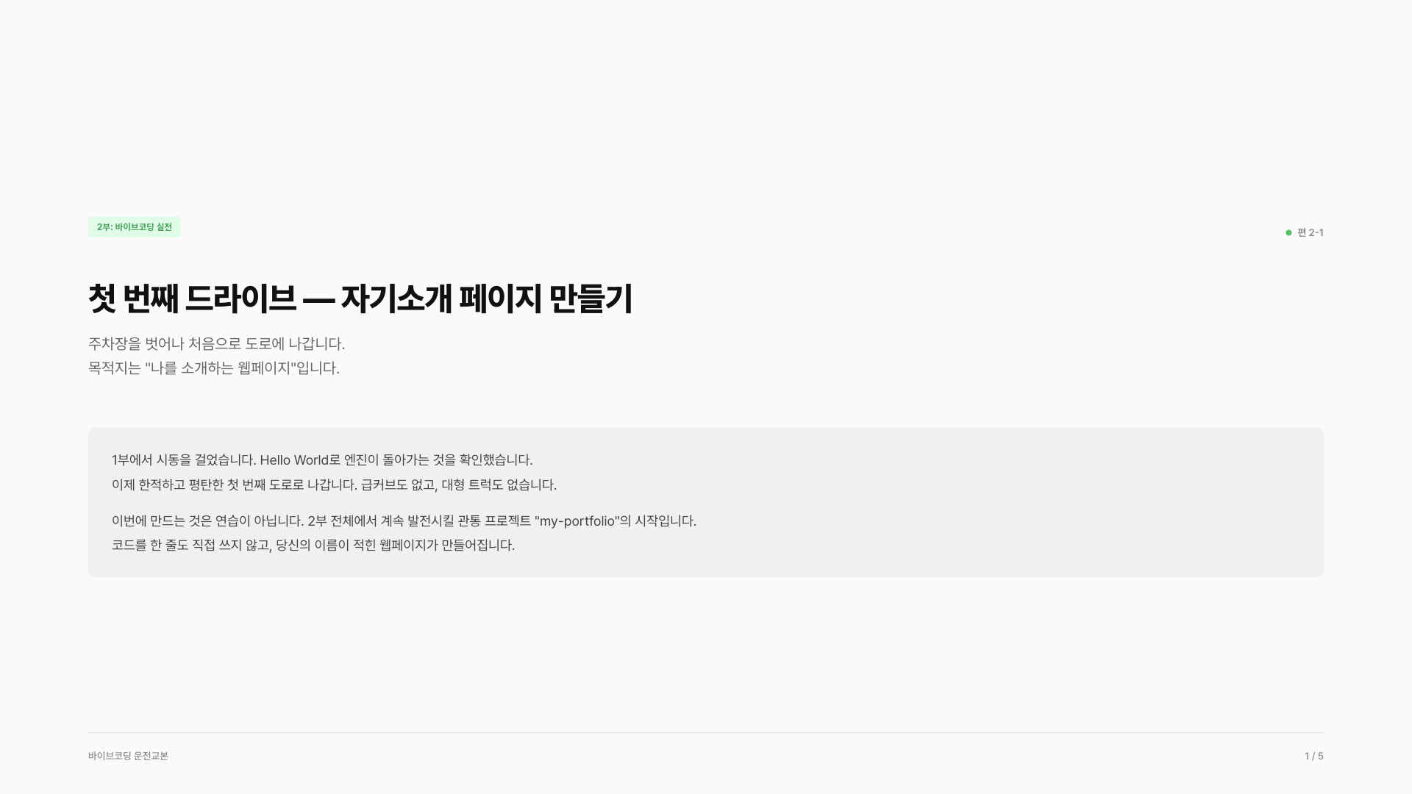
Task: Click the '1 / 5' page indicator
Action: pyautogui.click(x=1313, y=756)
